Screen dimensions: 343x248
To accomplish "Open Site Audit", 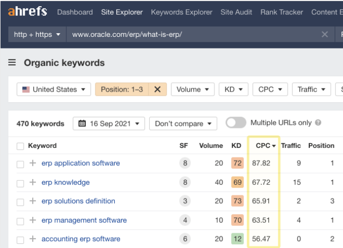I will (x=236, y=12).
